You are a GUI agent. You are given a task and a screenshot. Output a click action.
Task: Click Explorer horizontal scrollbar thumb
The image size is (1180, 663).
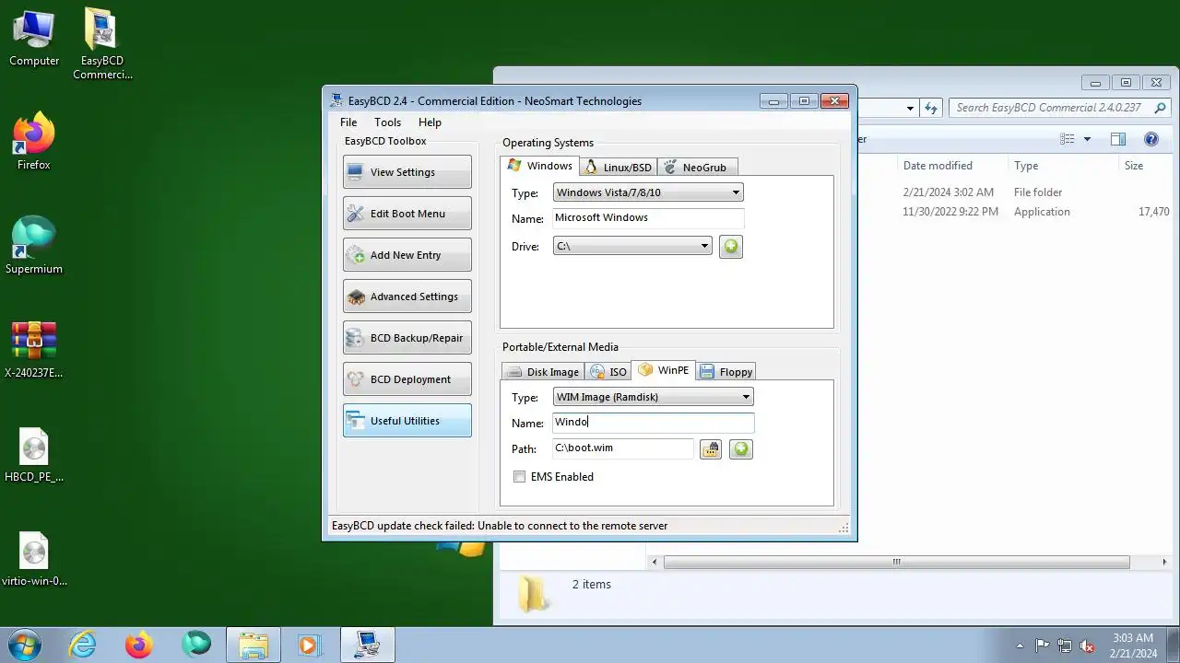(896, 562)
